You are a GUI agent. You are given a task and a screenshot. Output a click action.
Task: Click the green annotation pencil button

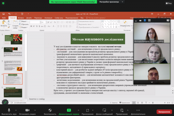[x=5, y=102]
